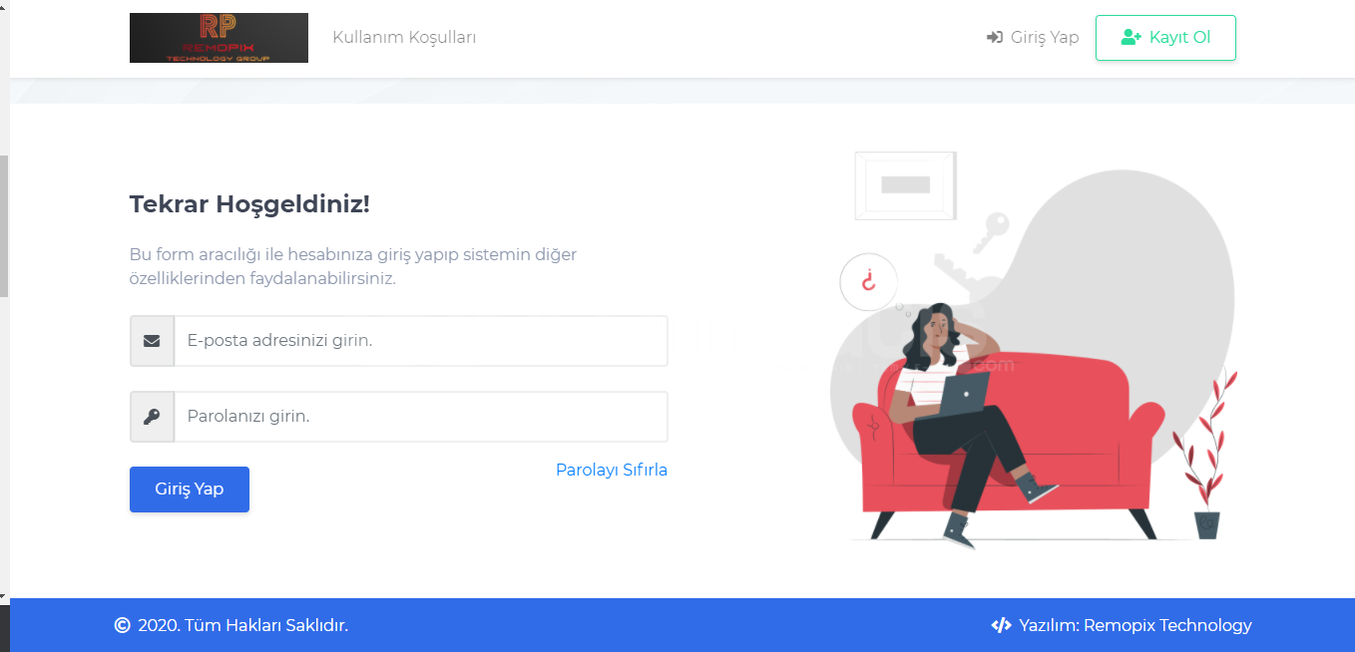Click the Tekrar Hoşgeldiniz! heading

coord(249,205)
